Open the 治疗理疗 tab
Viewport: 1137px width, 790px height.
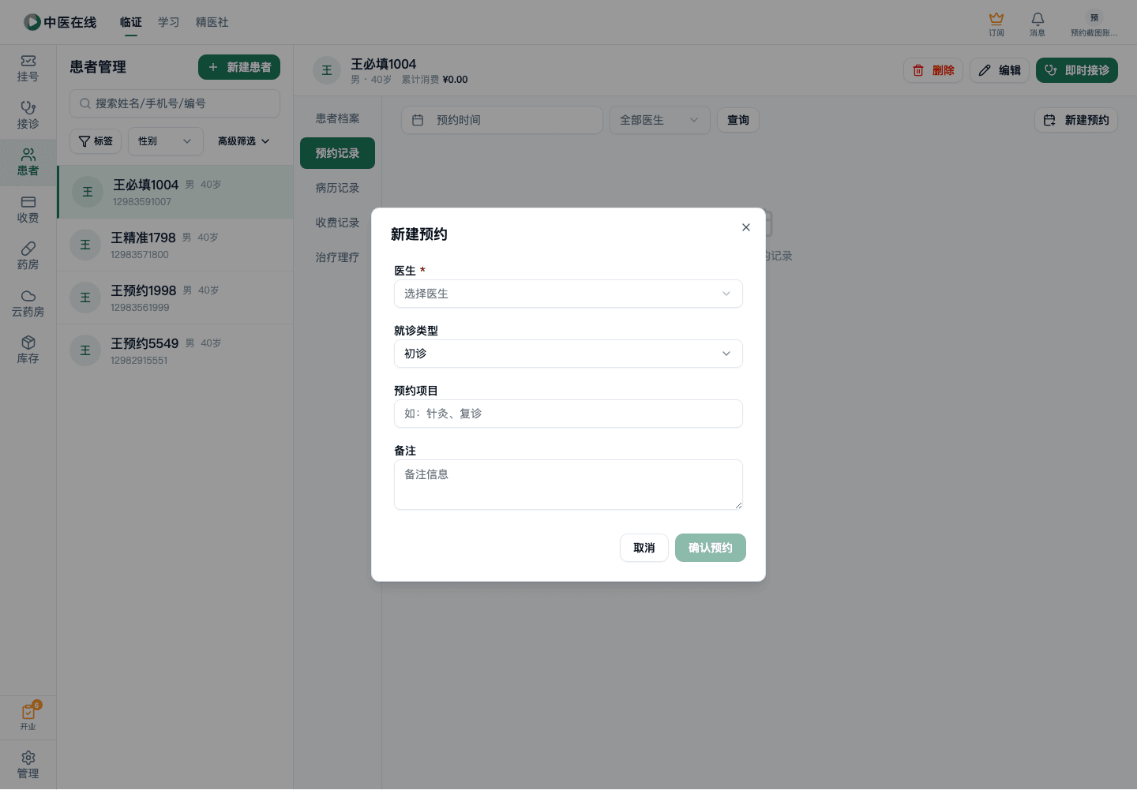pos(337,257)
